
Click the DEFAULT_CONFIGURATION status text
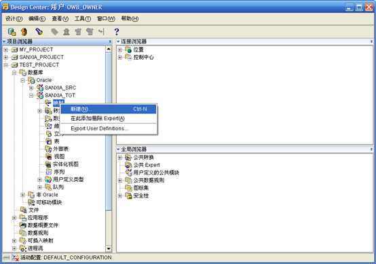click(x=77, y=258)
